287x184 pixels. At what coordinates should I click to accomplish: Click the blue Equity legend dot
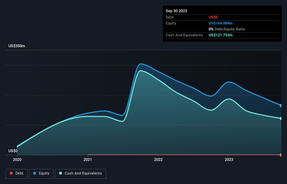[x=35, y=173]
